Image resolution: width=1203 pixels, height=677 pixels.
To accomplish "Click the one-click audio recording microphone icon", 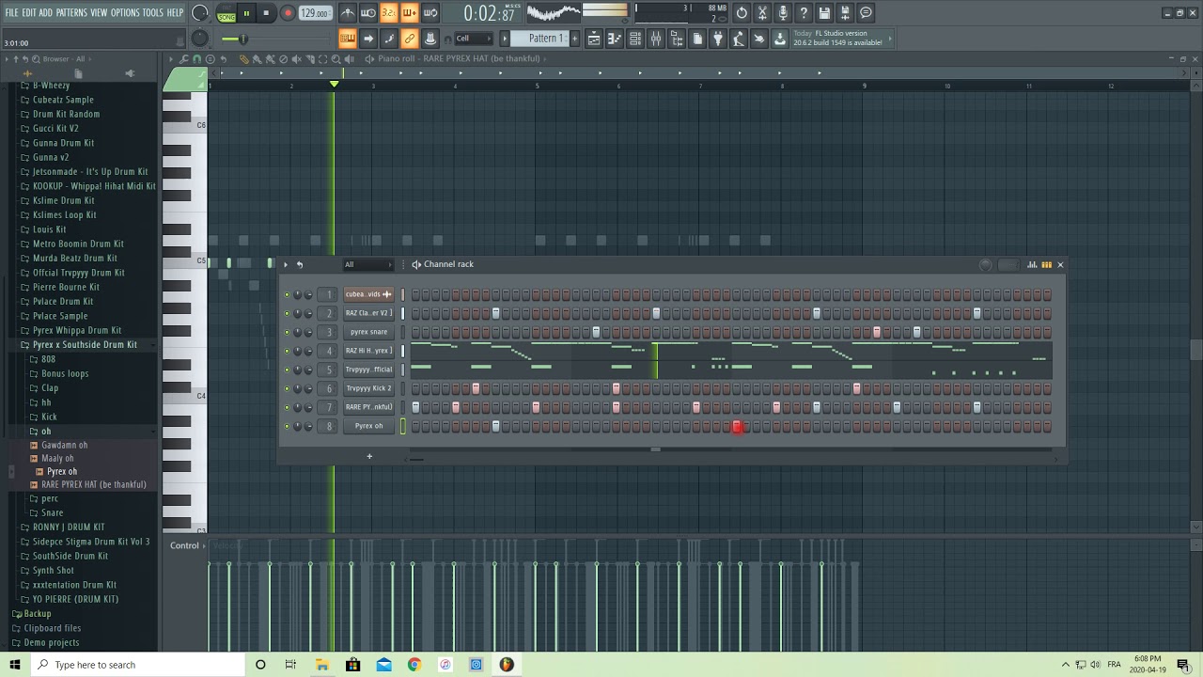I will click(783, 13).
